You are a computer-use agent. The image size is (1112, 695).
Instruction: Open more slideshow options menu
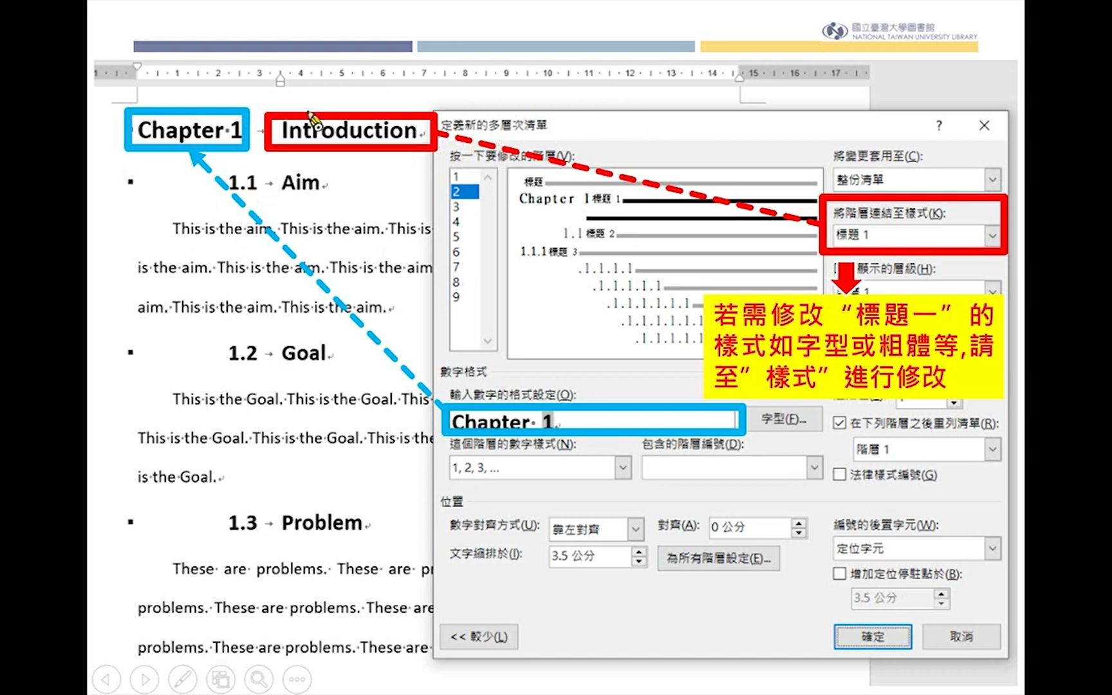pos(297,679)
